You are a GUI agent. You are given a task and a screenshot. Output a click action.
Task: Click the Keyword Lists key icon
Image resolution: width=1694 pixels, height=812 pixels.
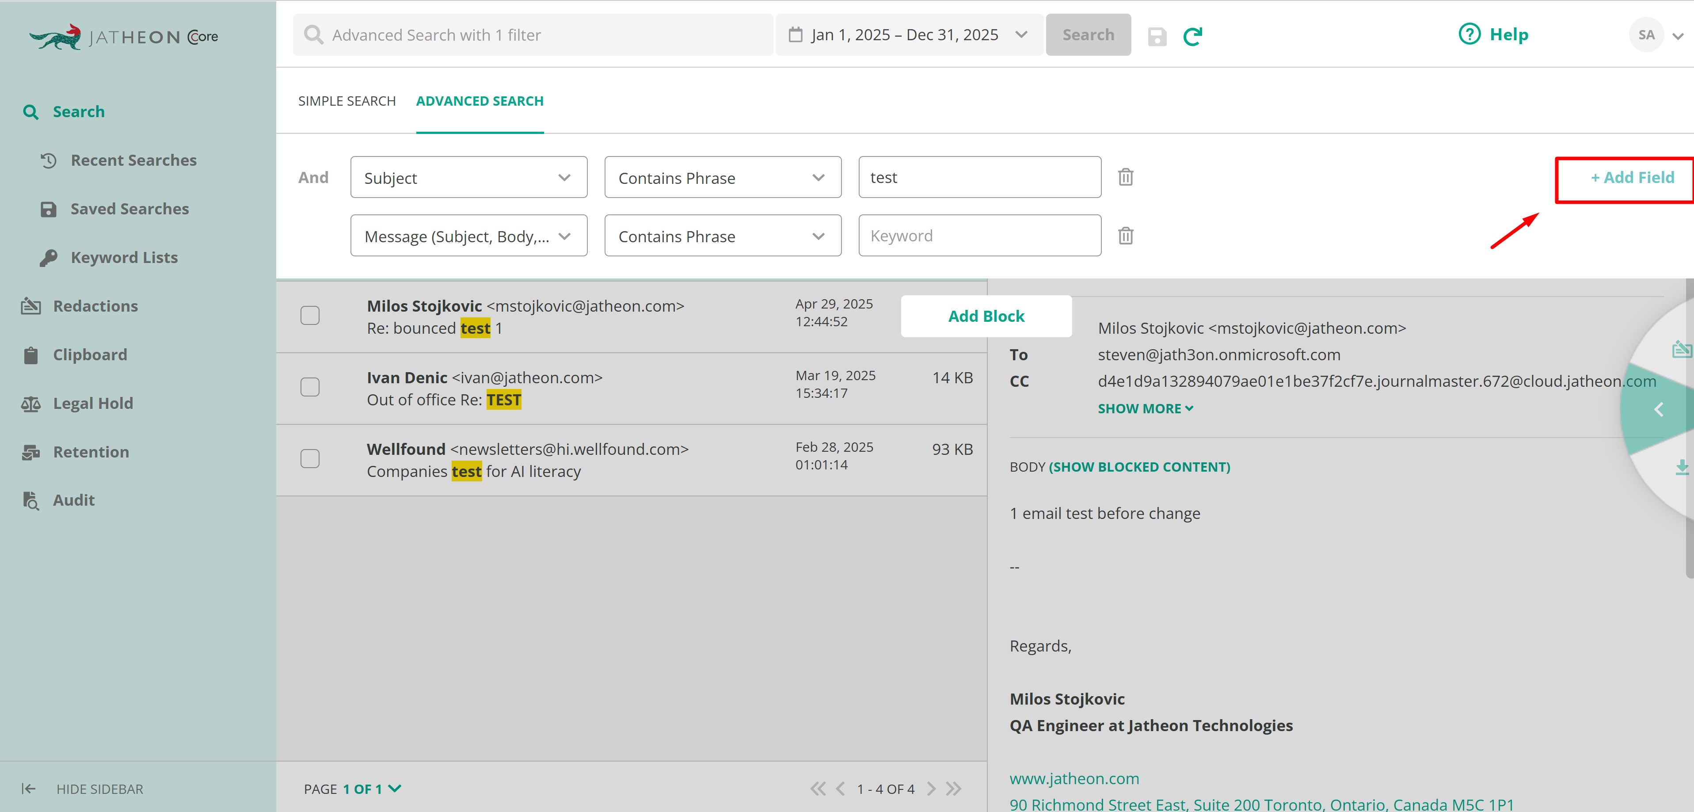[48, 258]
